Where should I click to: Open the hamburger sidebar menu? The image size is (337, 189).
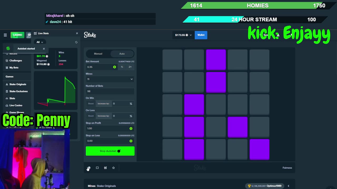(x=5, y=35)
